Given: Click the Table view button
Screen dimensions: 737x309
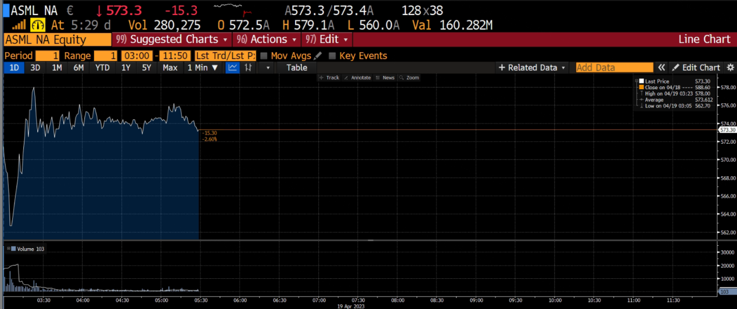Looking at the screenshot, I should coord(297,67).
